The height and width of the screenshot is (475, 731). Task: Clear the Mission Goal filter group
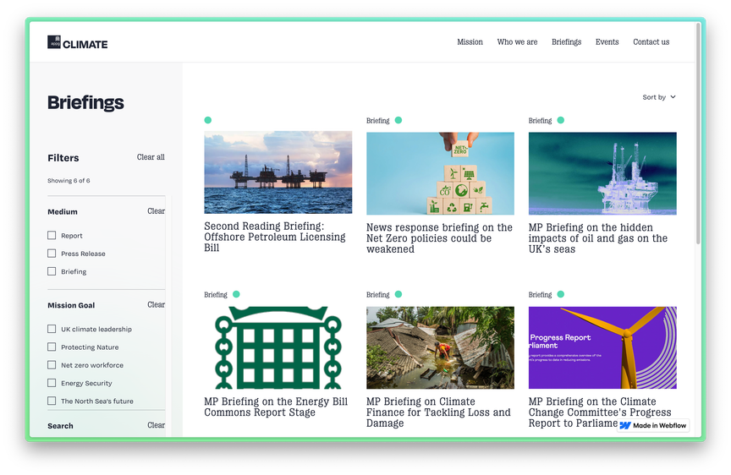(157, 304)
